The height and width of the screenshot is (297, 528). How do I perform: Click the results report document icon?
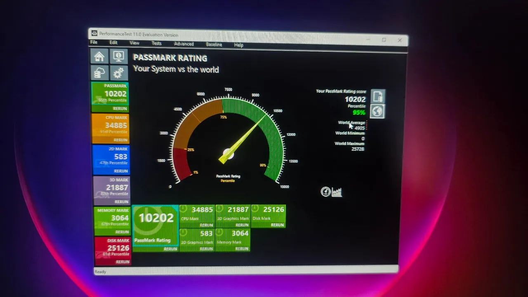click(x=378, y=96)
